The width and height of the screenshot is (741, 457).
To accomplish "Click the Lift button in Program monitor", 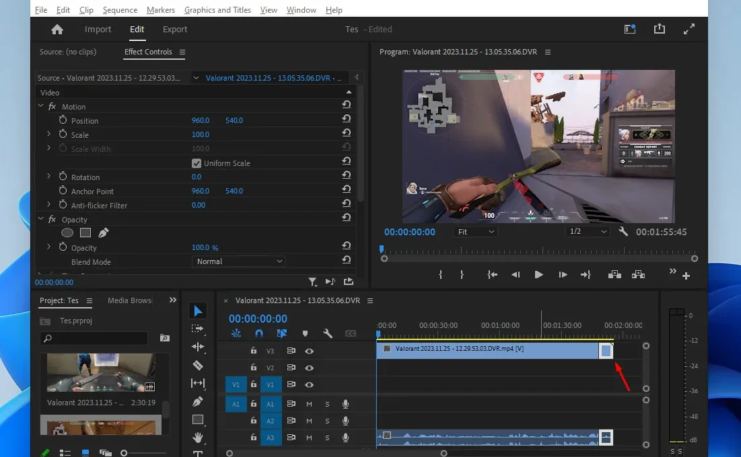I will pos(614,275).
